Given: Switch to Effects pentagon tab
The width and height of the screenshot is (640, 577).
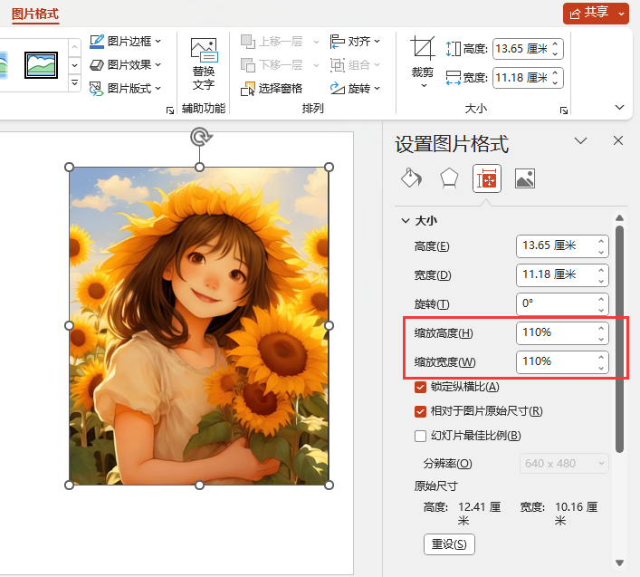Looking at the screenshot, I should coord(449,178).
